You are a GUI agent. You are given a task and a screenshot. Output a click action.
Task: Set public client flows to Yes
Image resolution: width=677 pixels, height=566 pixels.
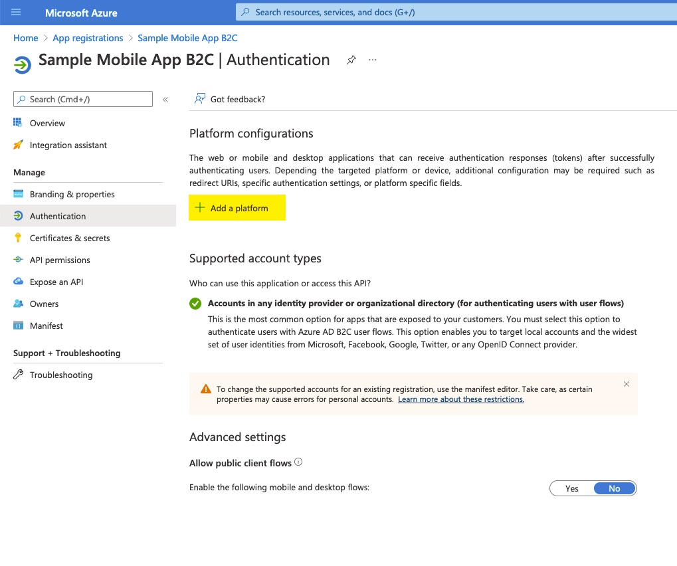tap(571, 488)
